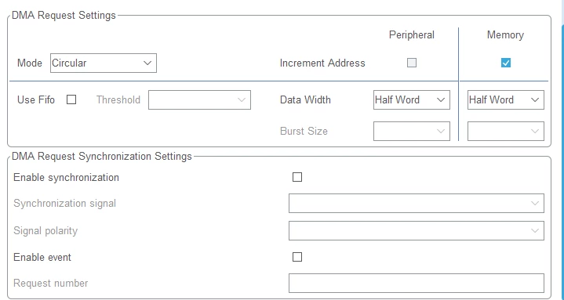Click the DMA Request Synchronization Settings heading
The image size is (564, 300).
(x=102, y=157)
